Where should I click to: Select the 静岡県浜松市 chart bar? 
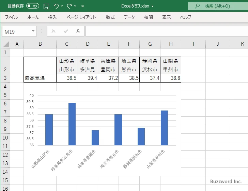tap(141, 136)
